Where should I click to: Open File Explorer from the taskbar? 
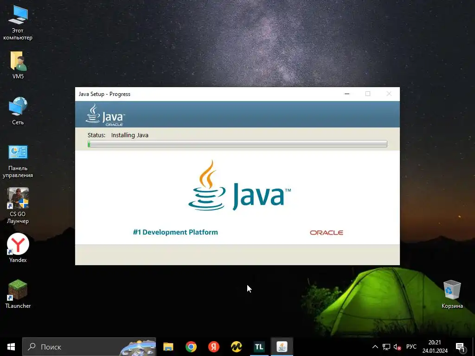point(168,347)
